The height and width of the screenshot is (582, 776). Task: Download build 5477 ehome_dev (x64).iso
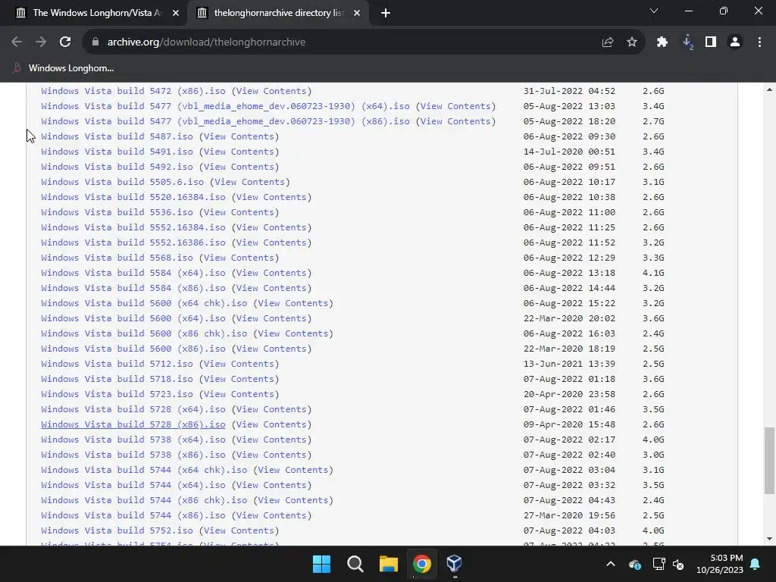(225, 106)
